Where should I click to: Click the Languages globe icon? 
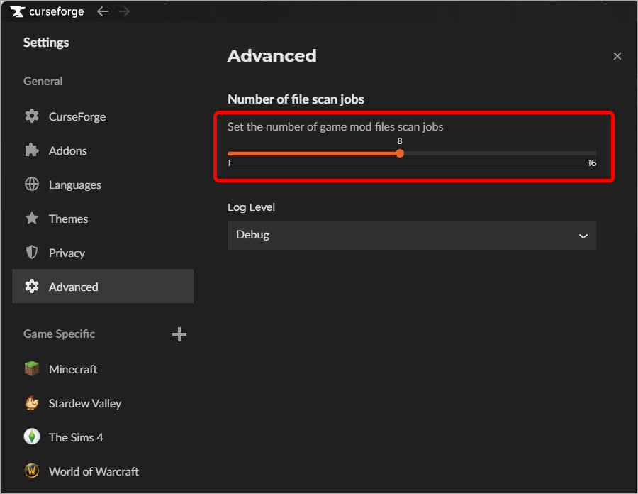[32, 184]
